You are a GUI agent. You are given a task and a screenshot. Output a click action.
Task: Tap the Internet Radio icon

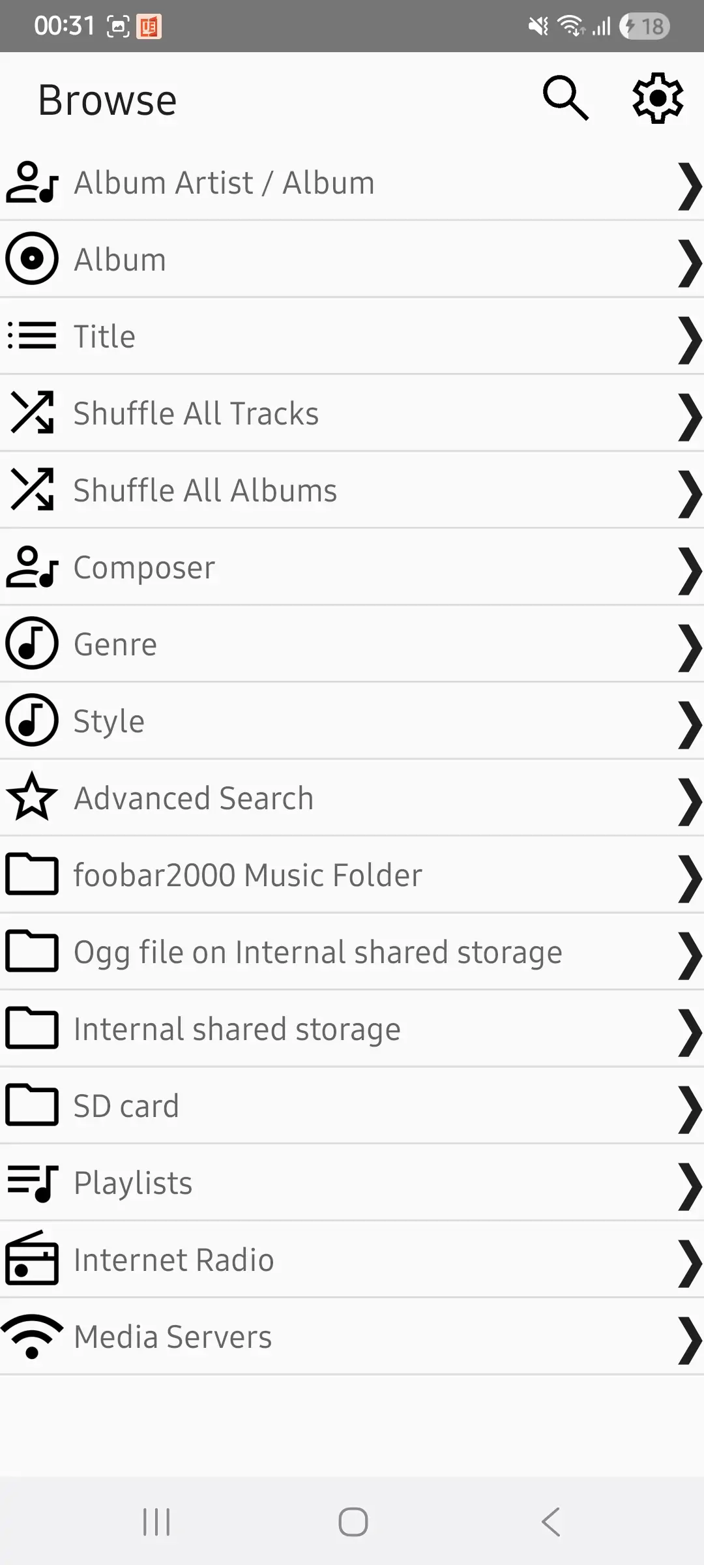[32, 1259]
